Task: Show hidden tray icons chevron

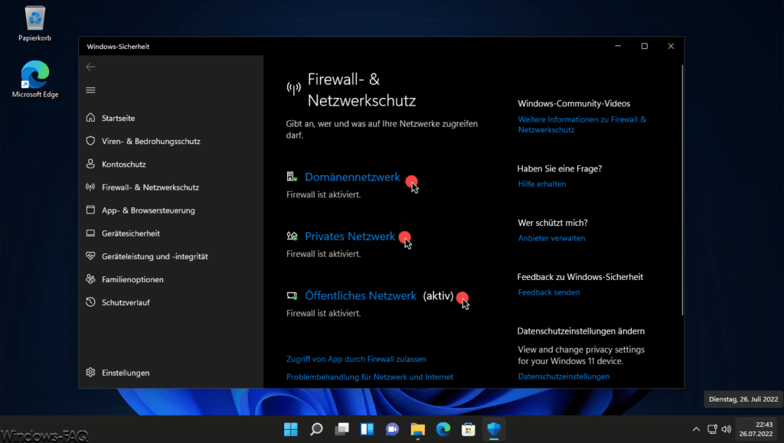Action: pyautogui.click(x=696, y=429)
